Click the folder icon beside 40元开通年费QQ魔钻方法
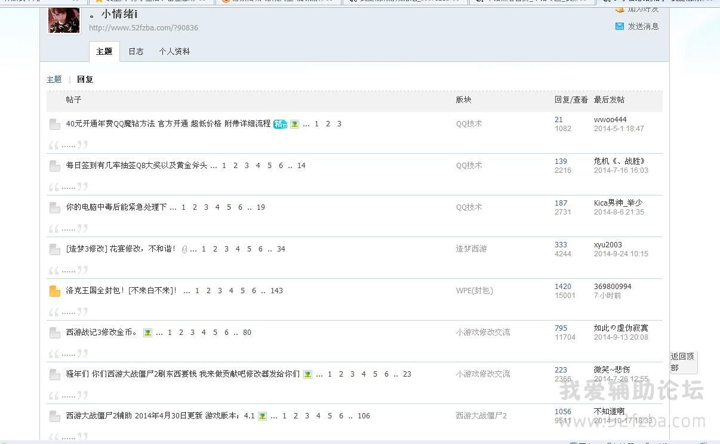This screenshot has height=444, width=720. pos(55,124)
